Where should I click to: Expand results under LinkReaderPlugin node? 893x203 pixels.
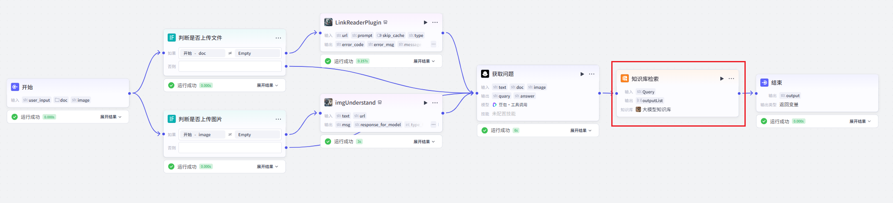(x=424, y=61)
